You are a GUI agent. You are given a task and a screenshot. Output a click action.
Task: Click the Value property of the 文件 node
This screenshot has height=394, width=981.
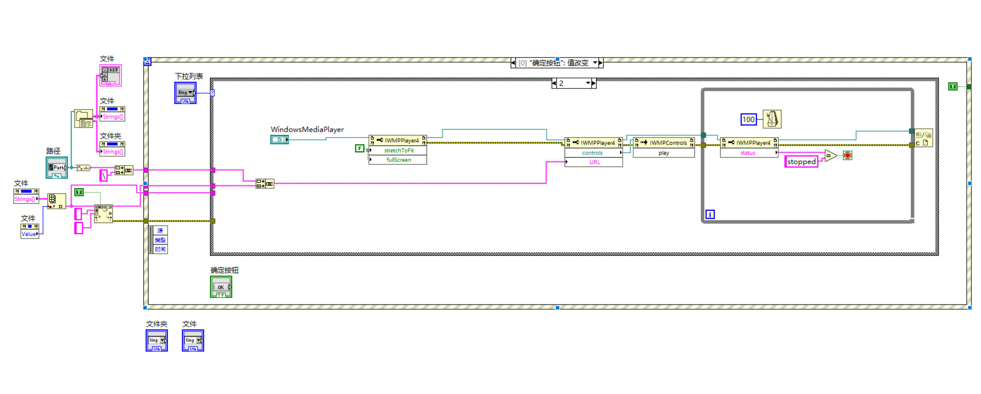tap(30, 234)
